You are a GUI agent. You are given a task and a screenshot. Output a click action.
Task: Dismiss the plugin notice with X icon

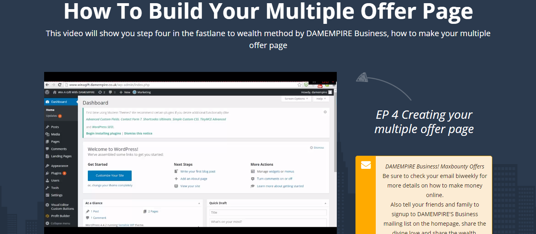click(325, 112)
